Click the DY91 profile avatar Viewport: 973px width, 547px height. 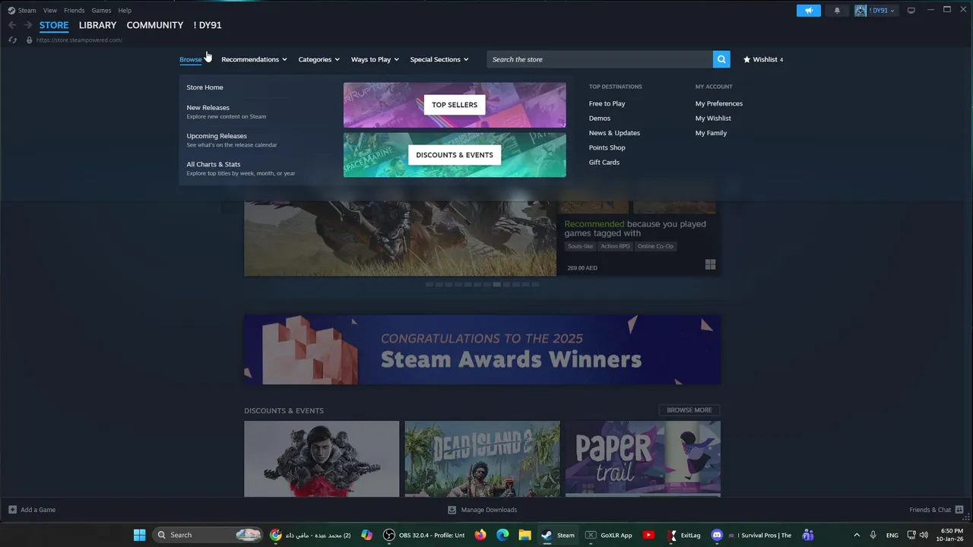860,11
